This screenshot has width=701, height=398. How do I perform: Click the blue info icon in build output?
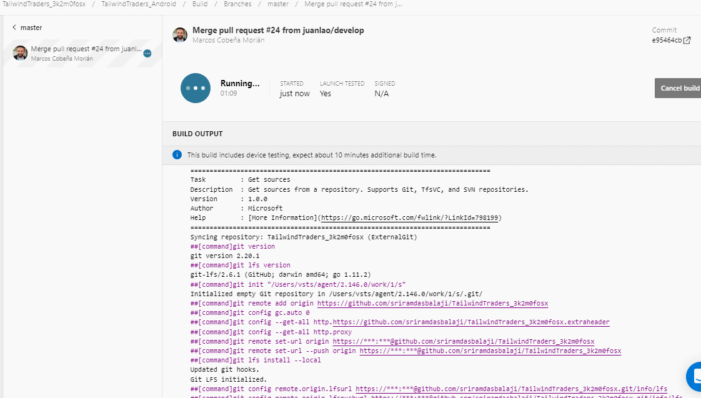point(177,155)
